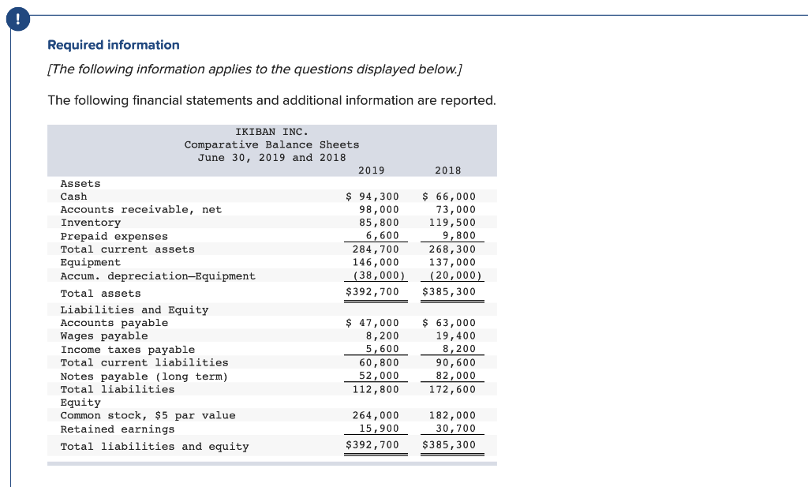
Task: Click the 'Inventory' row label
Action: pos(91,223)
